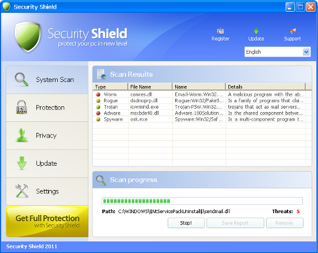Open the Privacy section tab
Image resolution: width=318 pixels, height=253 pixels.
coord(47,136)
